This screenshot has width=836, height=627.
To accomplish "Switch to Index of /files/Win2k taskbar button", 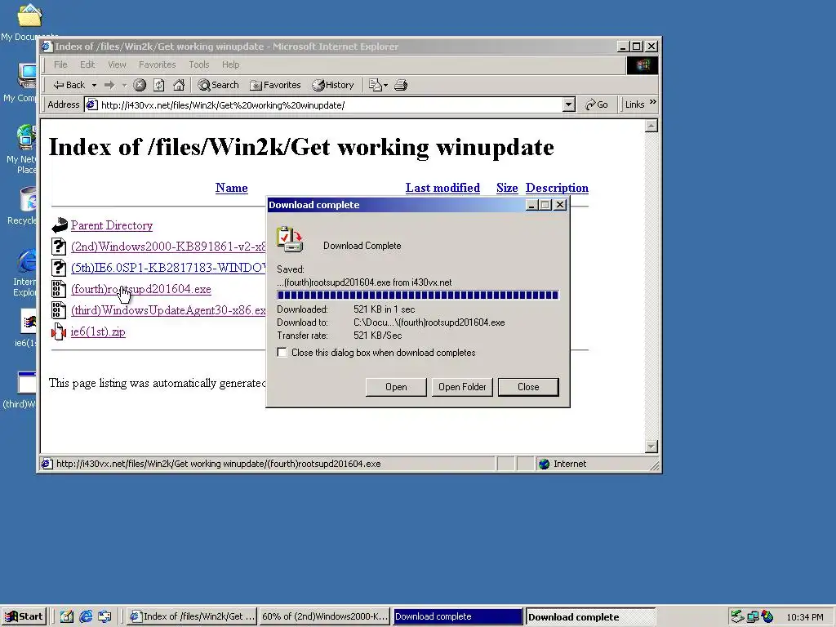I will click(193, 617).
